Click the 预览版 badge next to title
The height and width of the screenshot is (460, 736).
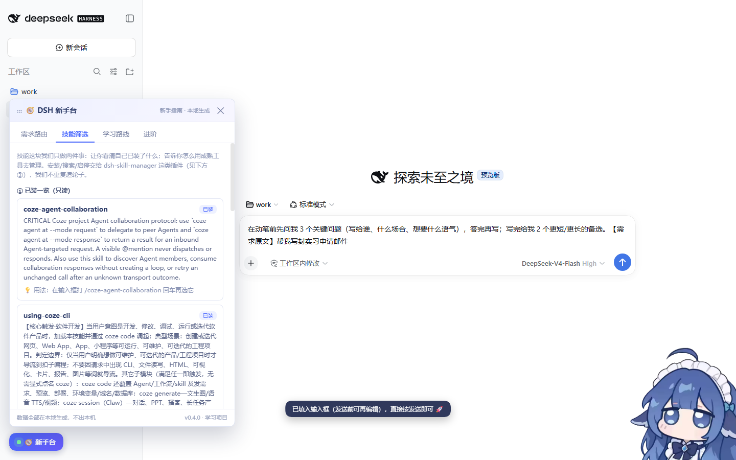point(490,175)
